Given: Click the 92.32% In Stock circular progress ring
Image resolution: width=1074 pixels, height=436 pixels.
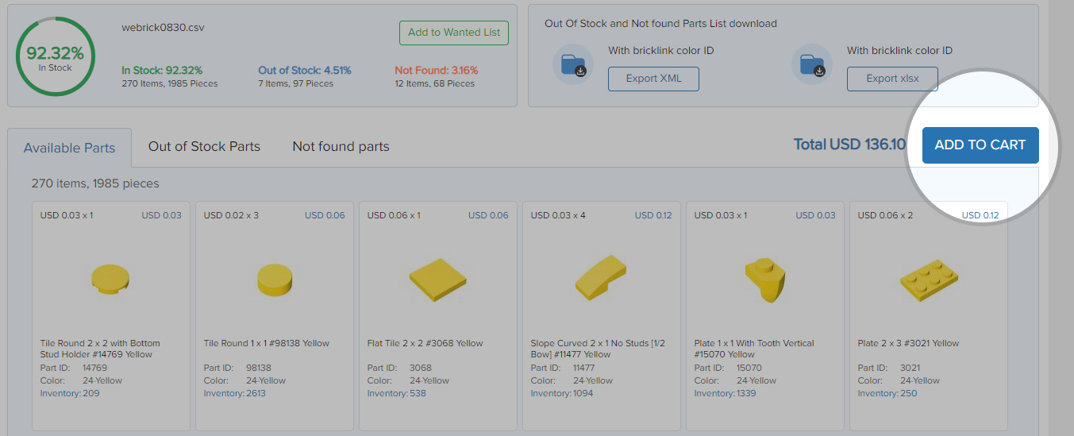Looking at the screenshot, I should [56, 56].
